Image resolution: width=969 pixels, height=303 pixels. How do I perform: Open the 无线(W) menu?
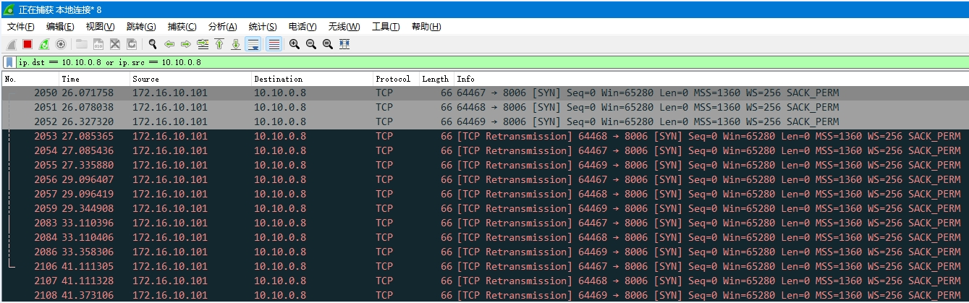(344, 27)
